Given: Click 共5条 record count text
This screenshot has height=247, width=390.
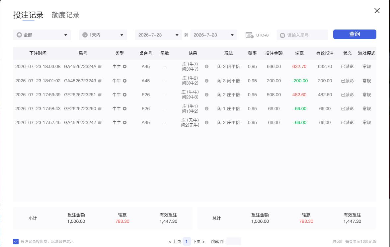Looking at the screenshot, I should coord(338,242).
